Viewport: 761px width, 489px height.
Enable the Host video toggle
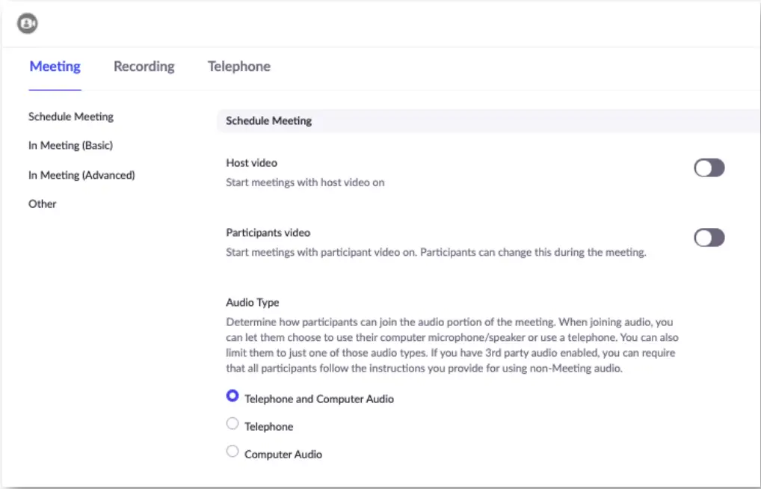click(709, 167)
